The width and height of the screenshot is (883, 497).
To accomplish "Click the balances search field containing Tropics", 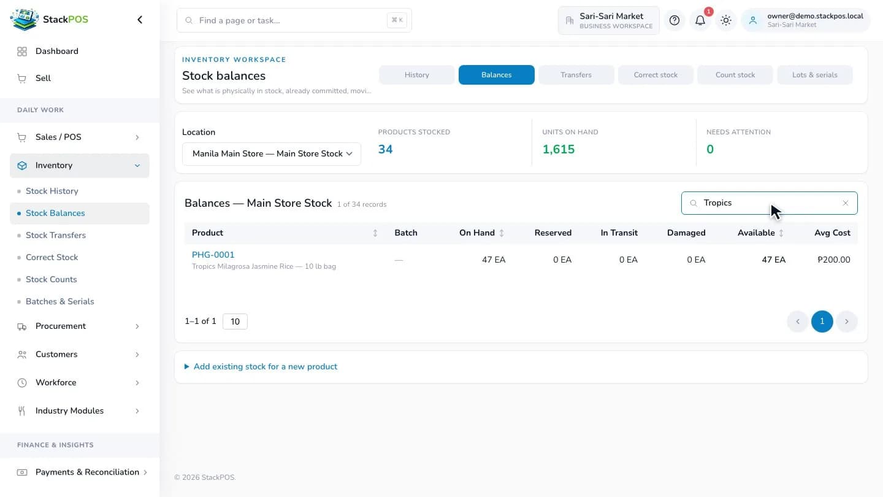I will pos(770,203).
